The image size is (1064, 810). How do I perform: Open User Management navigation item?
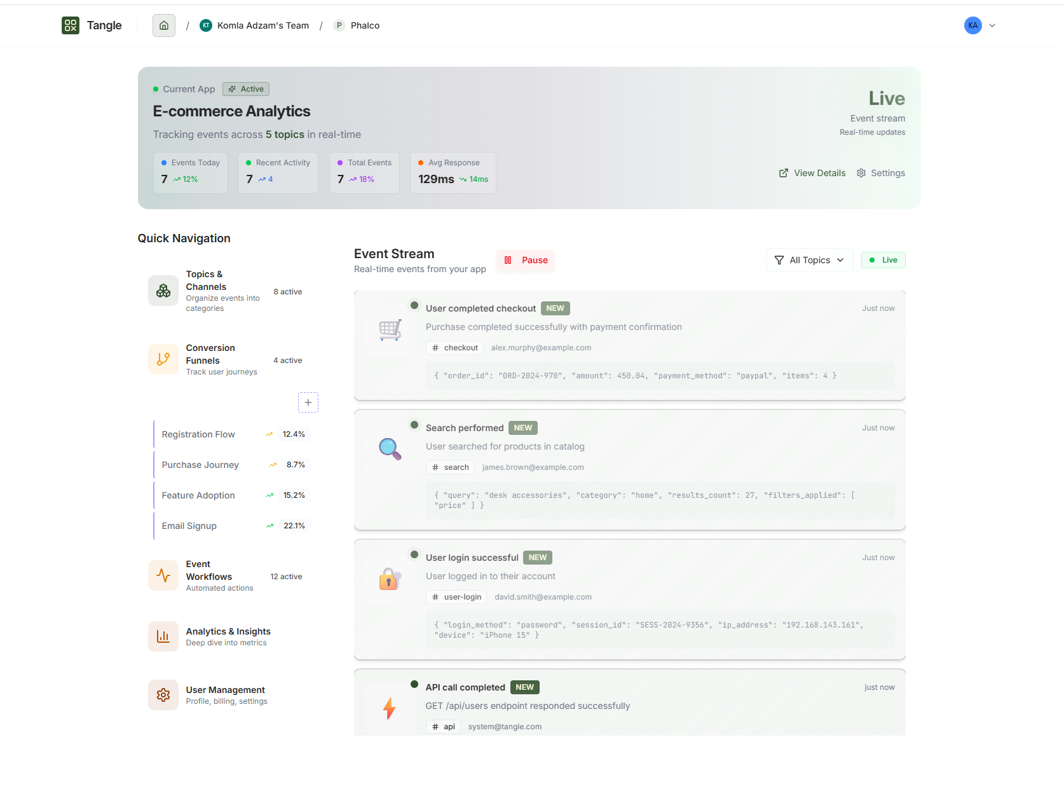coord(228,695)
